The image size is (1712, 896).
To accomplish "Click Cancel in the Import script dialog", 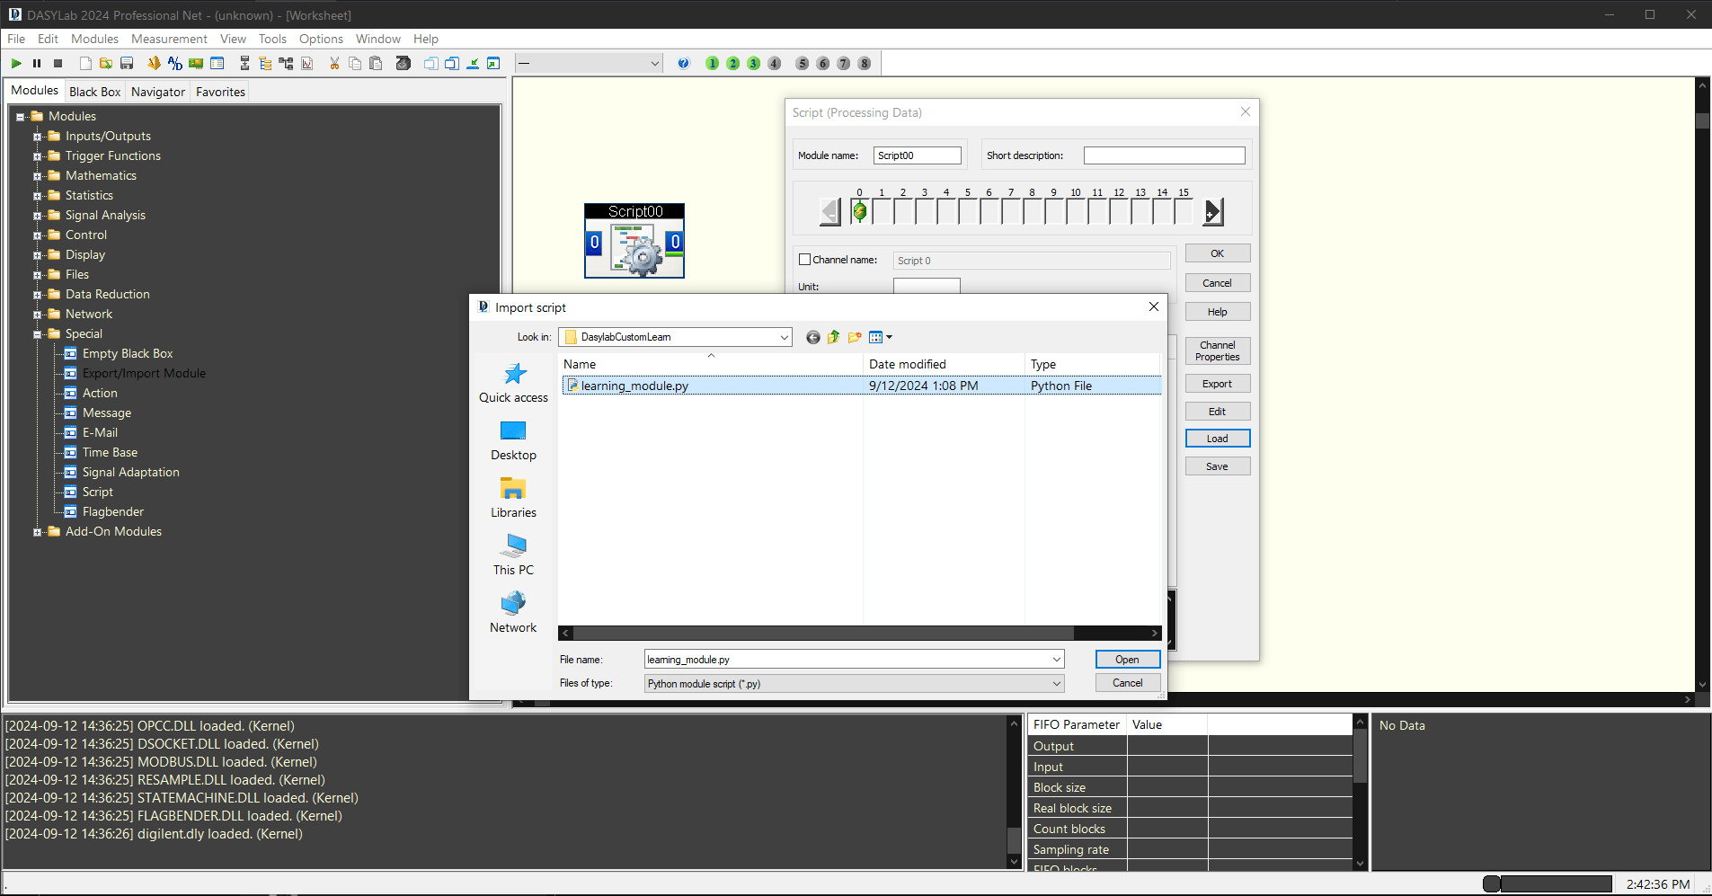I will [1128, 683].
